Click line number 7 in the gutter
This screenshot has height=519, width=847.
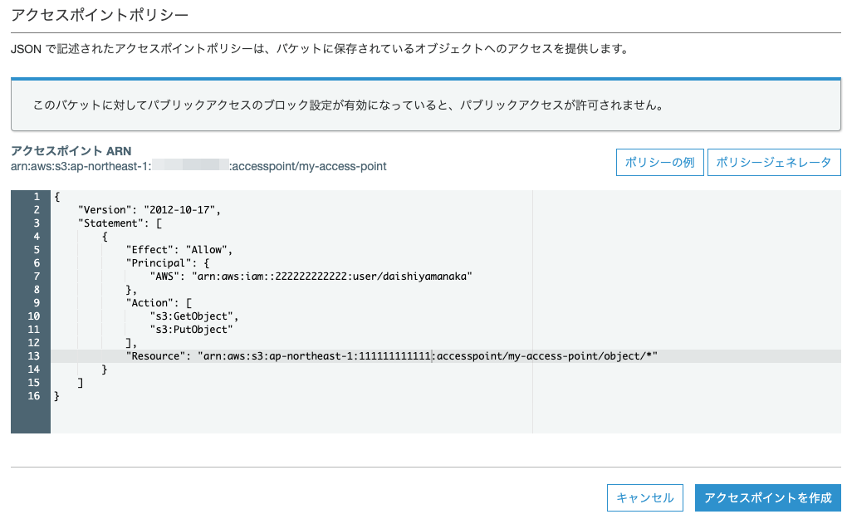coord(37,277)
